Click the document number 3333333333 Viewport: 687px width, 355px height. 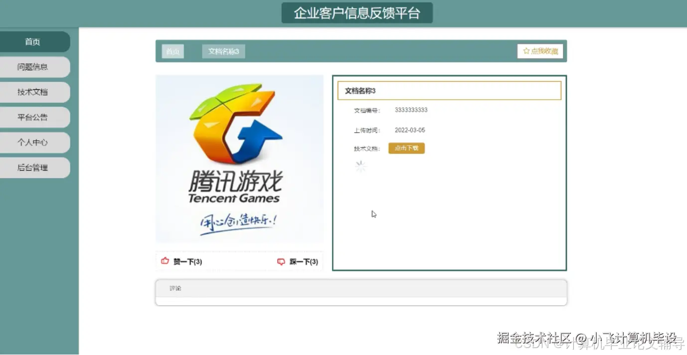click(x=411, y=110)
